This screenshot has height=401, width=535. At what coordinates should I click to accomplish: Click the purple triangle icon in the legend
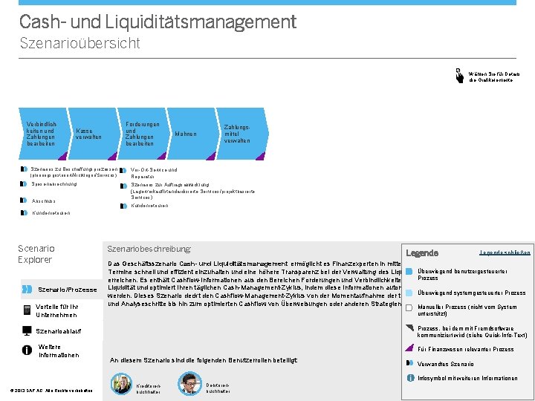click(409, 348)
